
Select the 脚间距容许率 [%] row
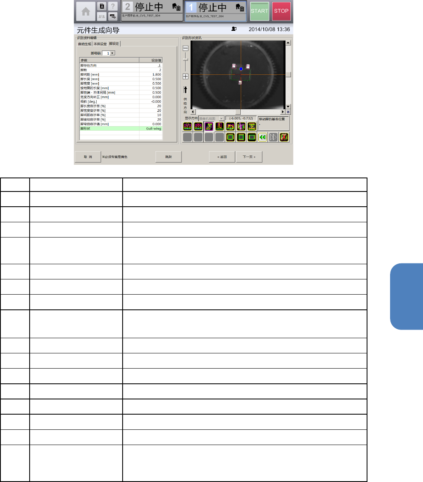[121, 115]
